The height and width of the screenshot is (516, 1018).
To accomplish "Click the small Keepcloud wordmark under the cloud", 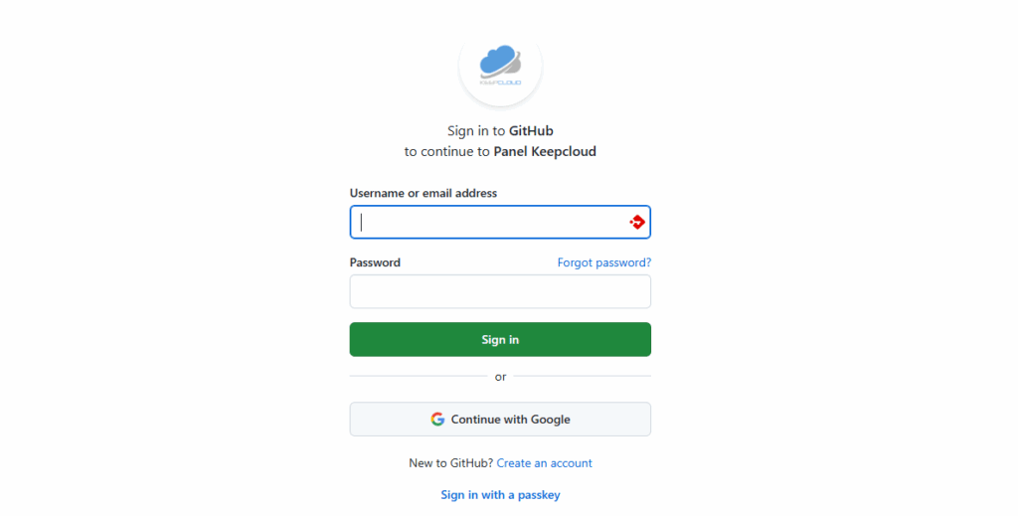I will tap(501, 83).
